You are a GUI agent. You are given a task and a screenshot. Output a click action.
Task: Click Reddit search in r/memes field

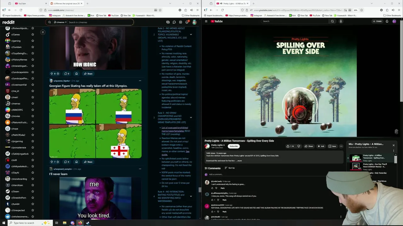(100, 22)
